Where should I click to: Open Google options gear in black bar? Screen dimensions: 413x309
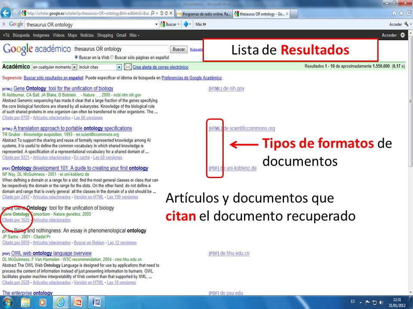click(403, 35)
